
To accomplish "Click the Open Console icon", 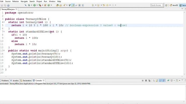I will pyautogui.click(x=177, y=81).
